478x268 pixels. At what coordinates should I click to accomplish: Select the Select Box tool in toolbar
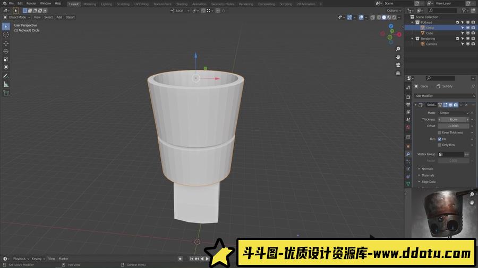point(6,26)
